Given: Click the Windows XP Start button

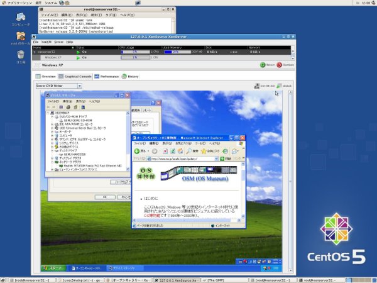Looking at the screenshot, I should [x=53, y=268].
